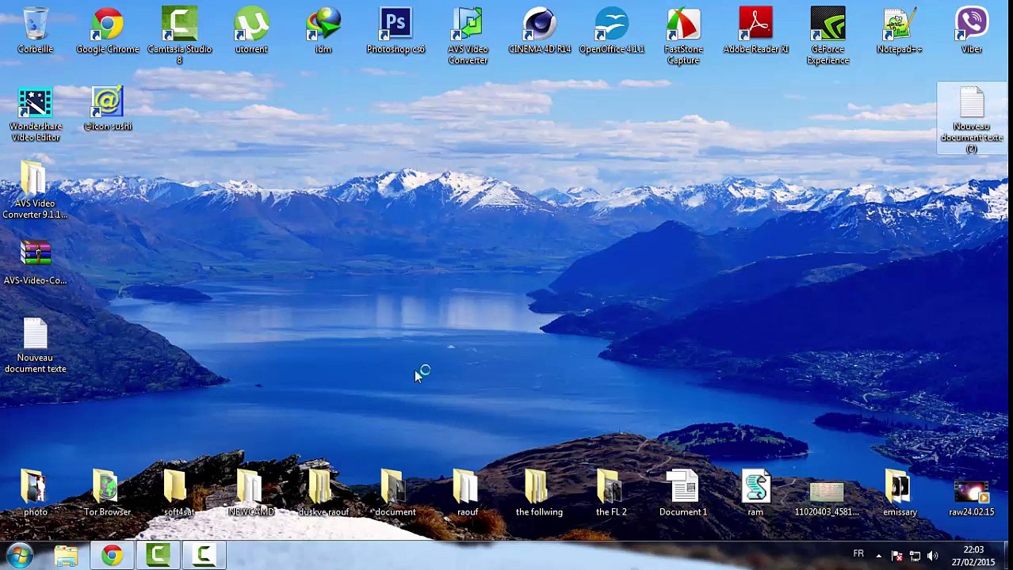Switch to Chrome in the taskbar
Viewport: 1013px width, 570px height.
[112, 556]
